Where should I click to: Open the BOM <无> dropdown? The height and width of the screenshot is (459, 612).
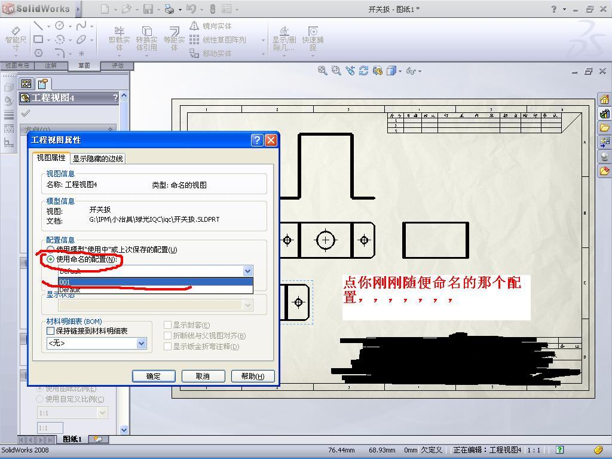(x=141, y=344)
